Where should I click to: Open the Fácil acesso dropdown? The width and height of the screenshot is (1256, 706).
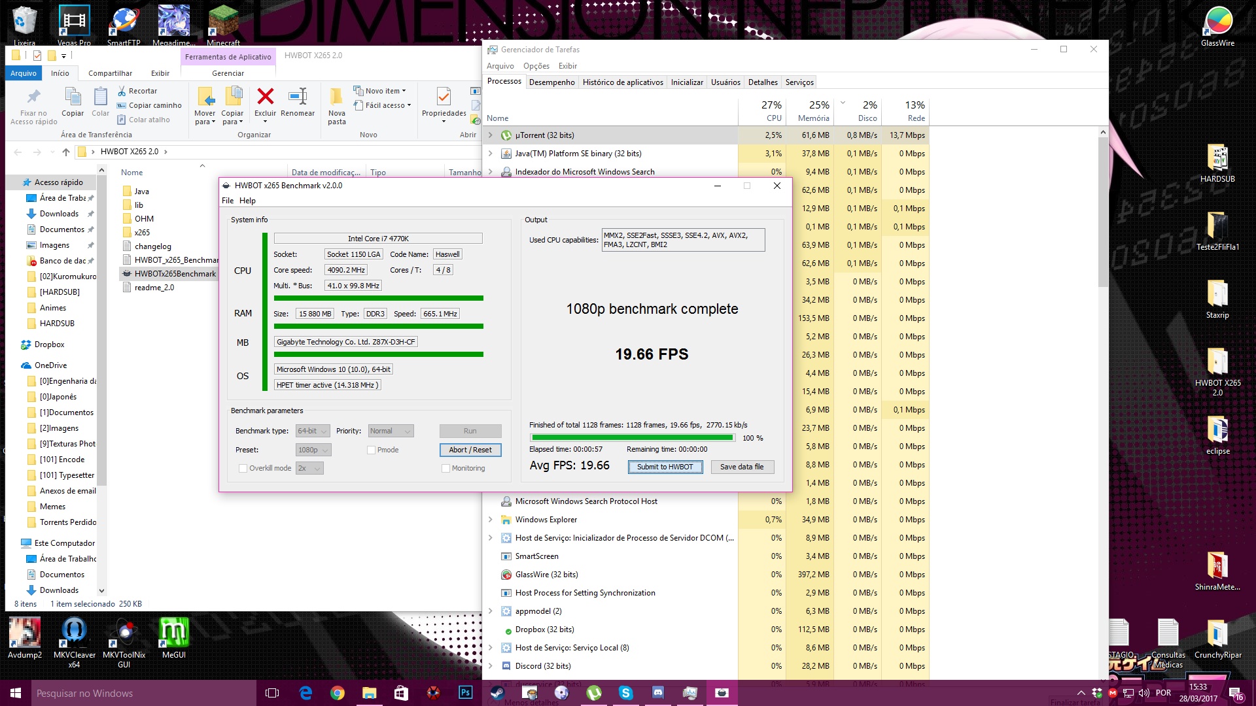coord(382,105)
